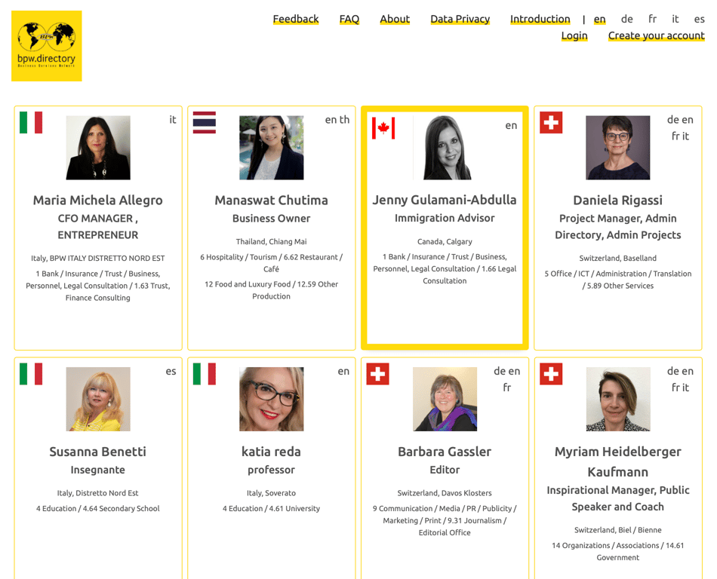717x579 pixels.
Task: Click the Swiss flag on Myriam Heidelberger Kaufmann's card
Action: pyautogui.click(x=551, y=374)
